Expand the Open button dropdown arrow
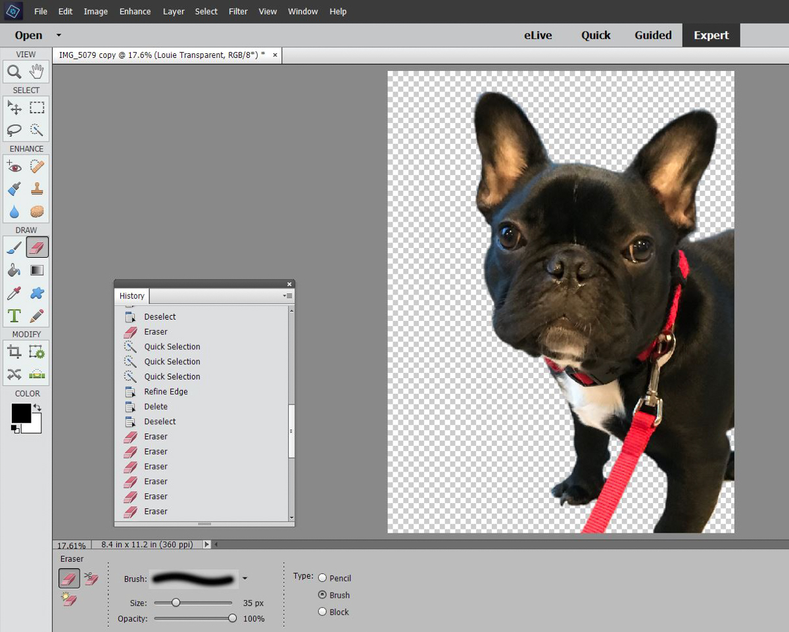 58,35
